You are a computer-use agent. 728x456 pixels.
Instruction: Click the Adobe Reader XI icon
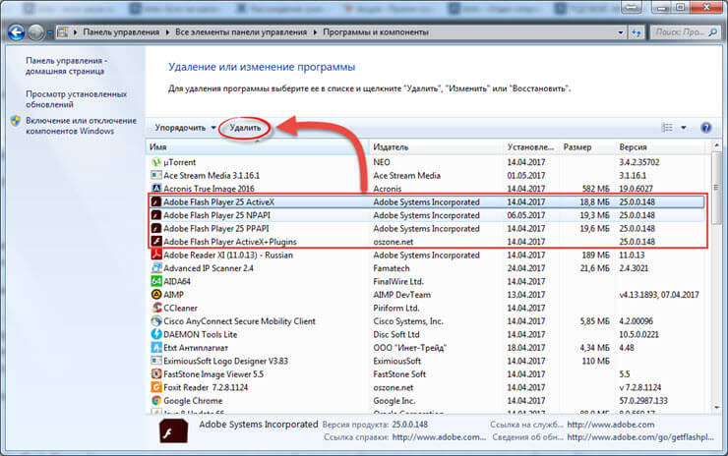[x=156, y=255]
